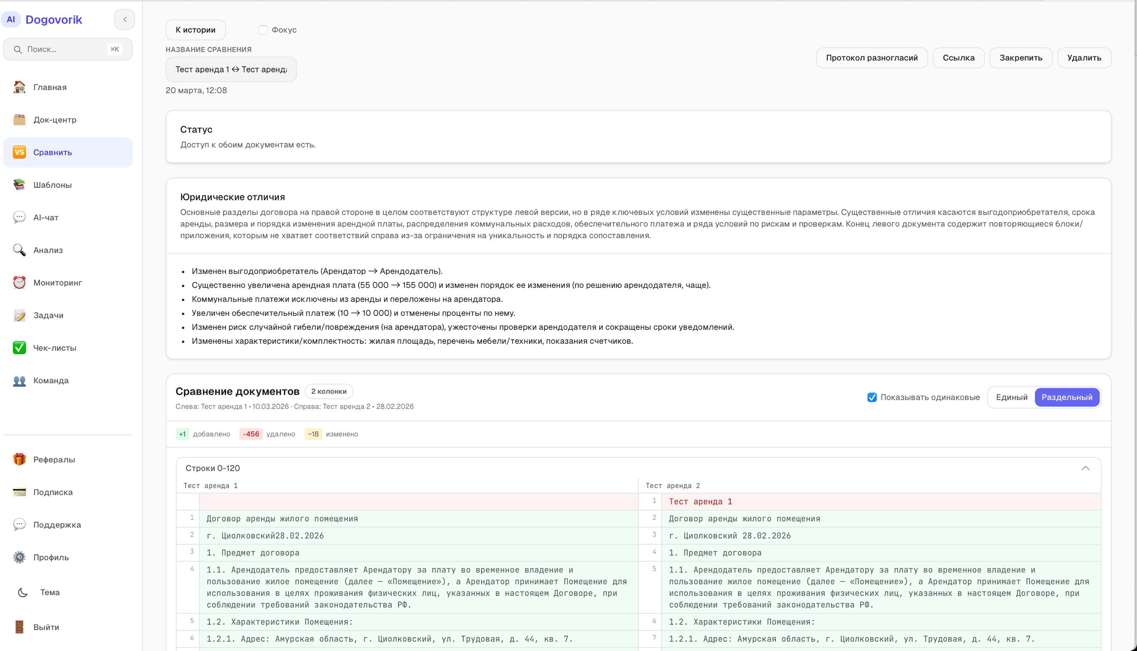Toggle dark mode via Тема moon icon
1137x651 pixels.
click(22, 592)
